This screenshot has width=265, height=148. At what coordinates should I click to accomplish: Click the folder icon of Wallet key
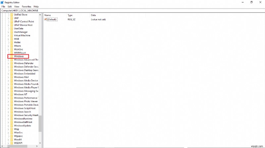pyautogui.click(x=12, y=43)
